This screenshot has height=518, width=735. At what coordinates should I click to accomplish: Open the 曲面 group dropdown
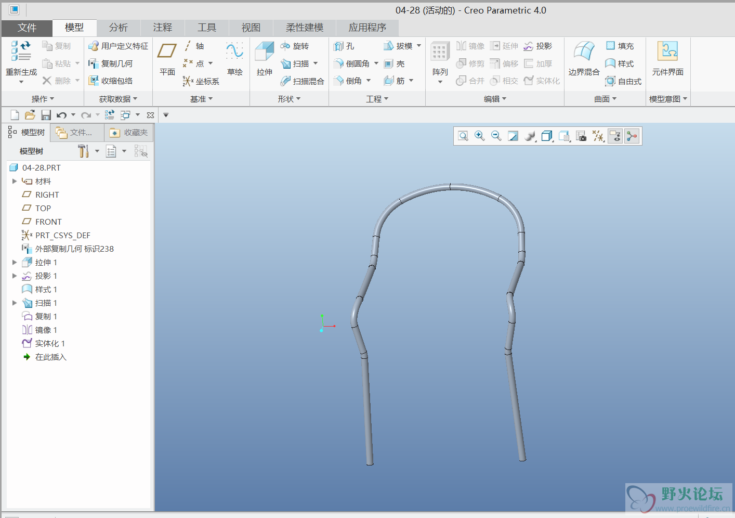coord(605,99)
